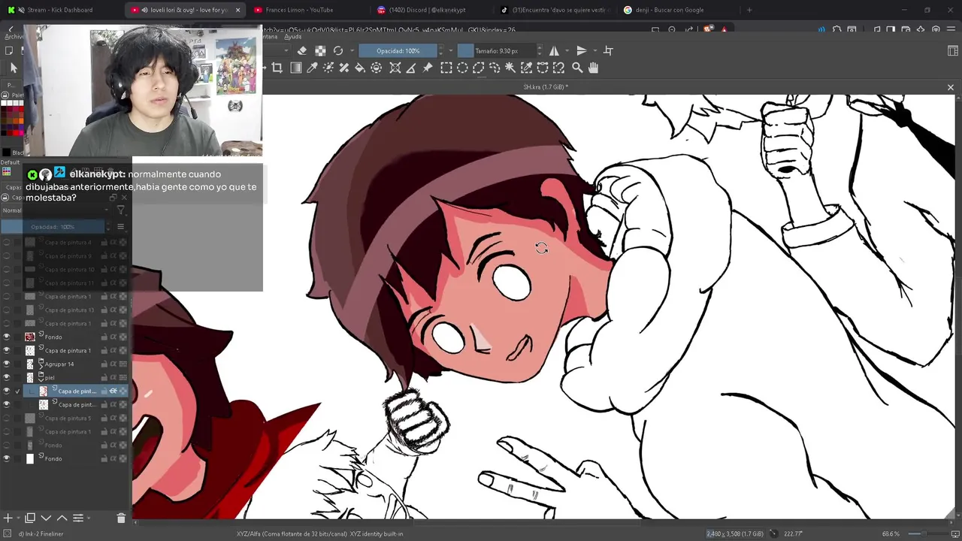The height and width of the screenshot is (541, 962).
Task: Switch to Discord @elkanekypt browser tab
Action: pyautogui.click(x=431, y=10)
